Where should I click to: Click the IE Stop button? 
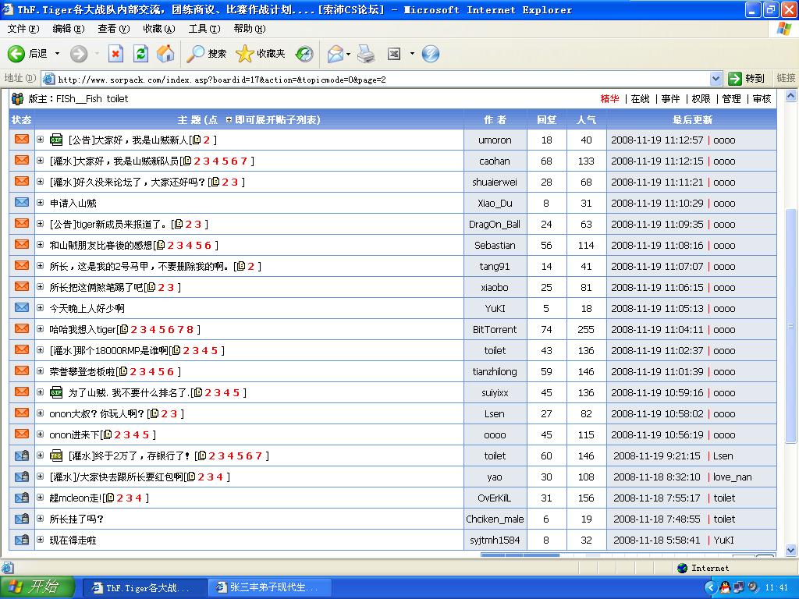point(115,54)
